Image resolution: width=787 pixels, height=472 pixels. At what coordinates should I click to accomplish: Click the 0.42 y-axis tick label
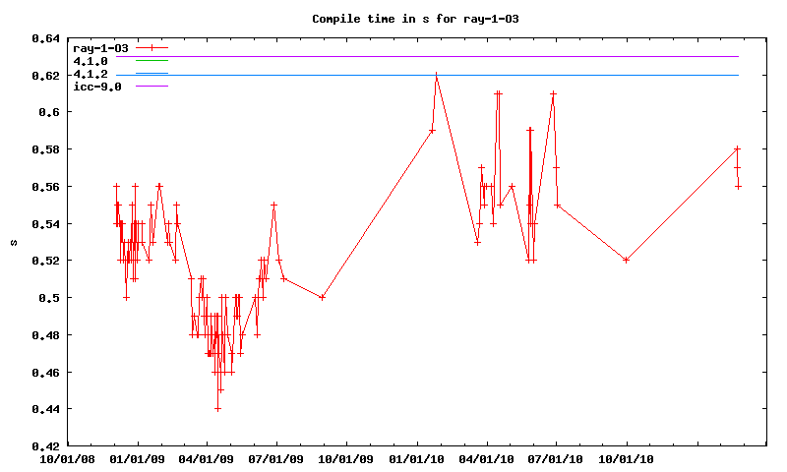point(44,445)
